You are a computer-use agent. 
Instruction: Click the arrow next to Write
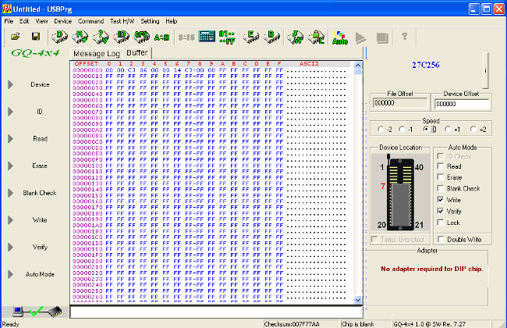11,220
